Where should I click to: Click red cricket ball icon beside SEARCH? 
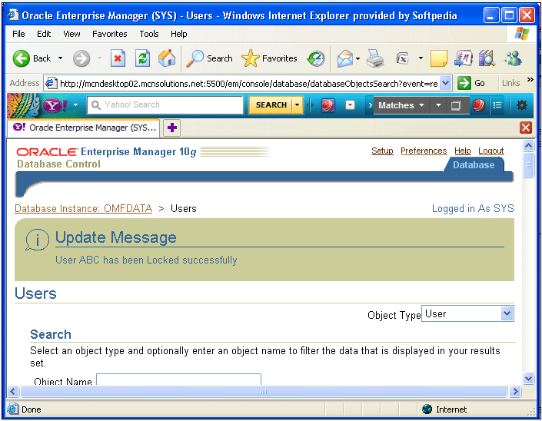[328, 105]
